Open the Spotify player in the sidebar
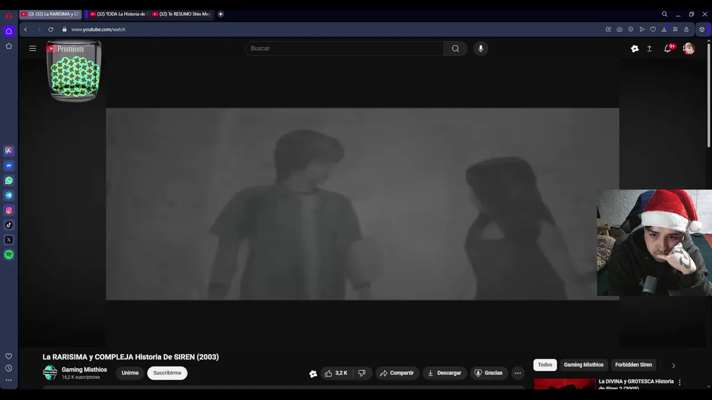712x400 pixels. coord(9,255)
